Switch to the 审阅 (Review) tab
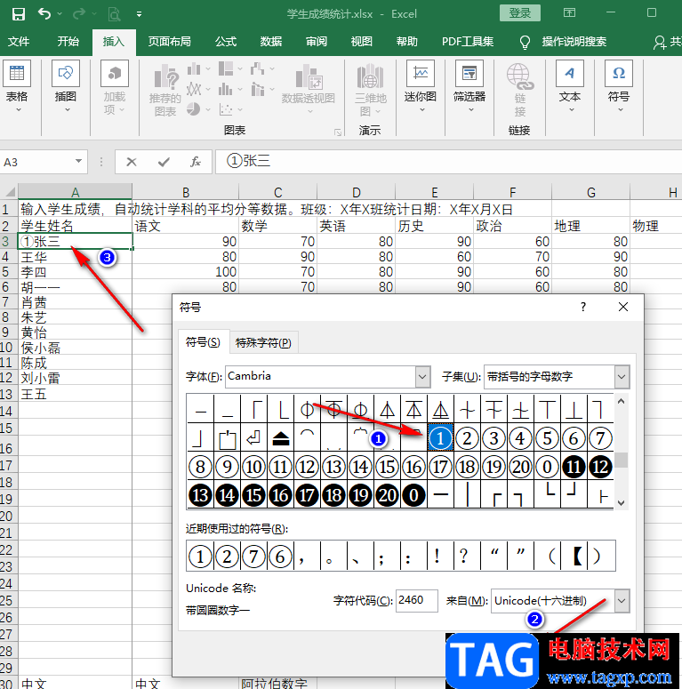The image size is (682, 689). click(317, 42)
